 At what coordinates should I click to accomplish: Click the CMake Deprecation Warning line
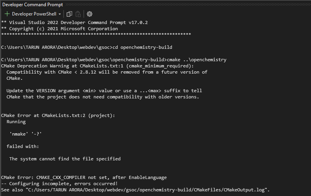point(97,66)
